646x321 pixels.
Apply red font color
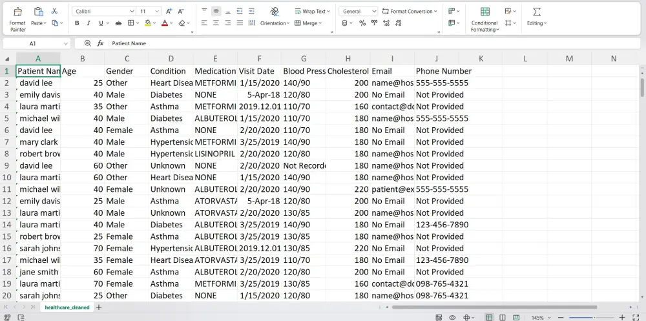(x=164, y=23)
